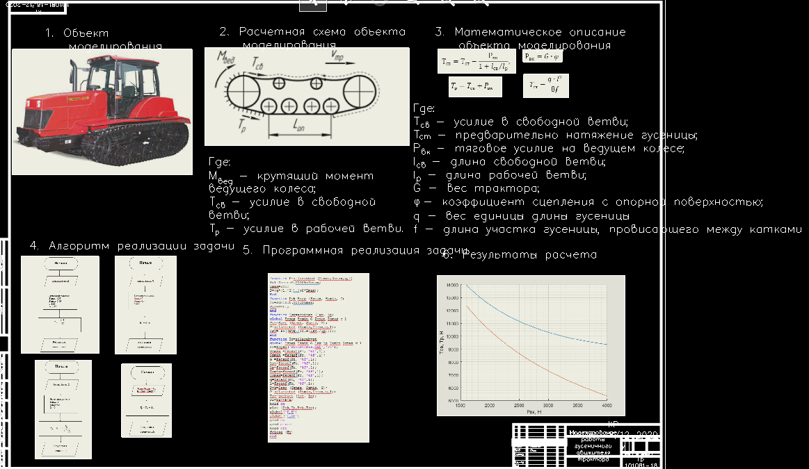
Task: Click "гусеничного" in the title block
Action: pyautogui.click(x=593, y=446)
